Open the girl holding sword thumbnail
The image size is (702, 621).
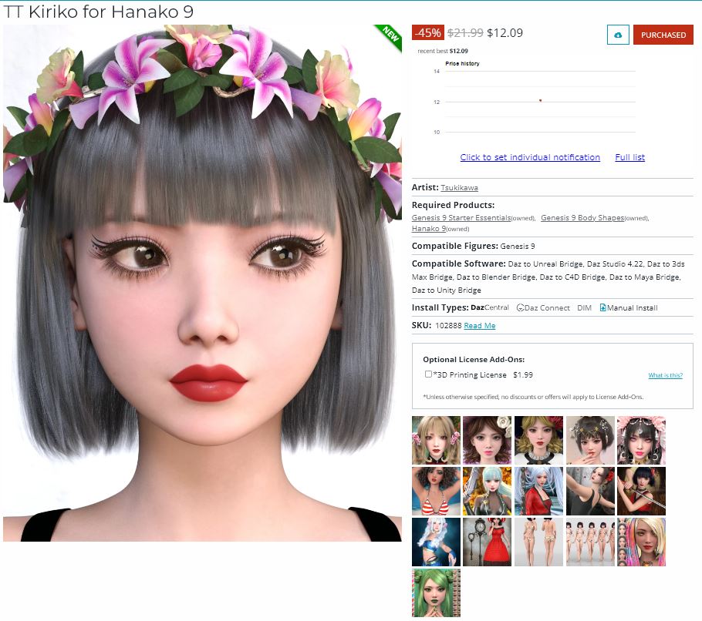pyautogui.click(x=641, y=491)
